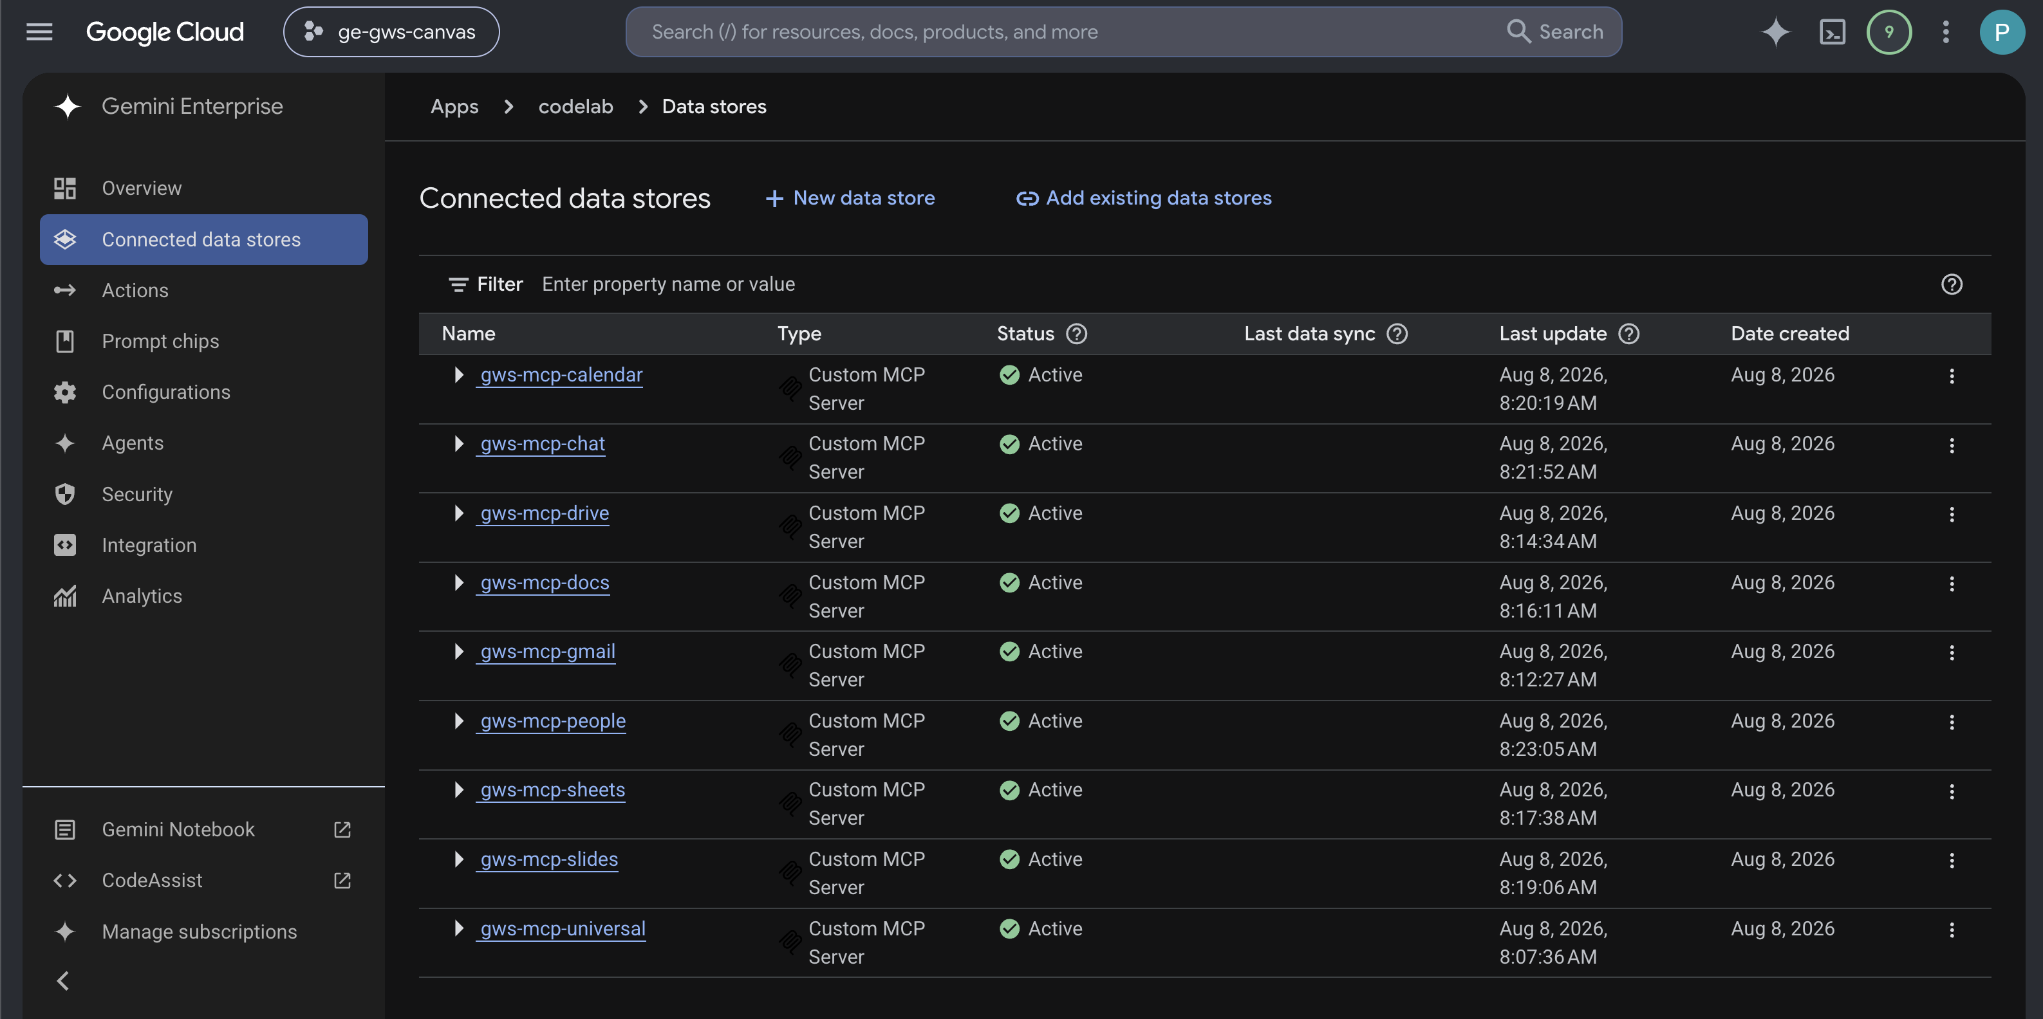
Task: Expand the gws-mcp-chat row
Action: coord(458,444)
